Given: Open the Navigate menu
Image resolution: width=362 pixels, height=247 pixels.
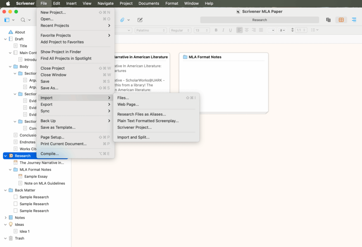Looking at the screenshot, I should (x=105, y=4).
